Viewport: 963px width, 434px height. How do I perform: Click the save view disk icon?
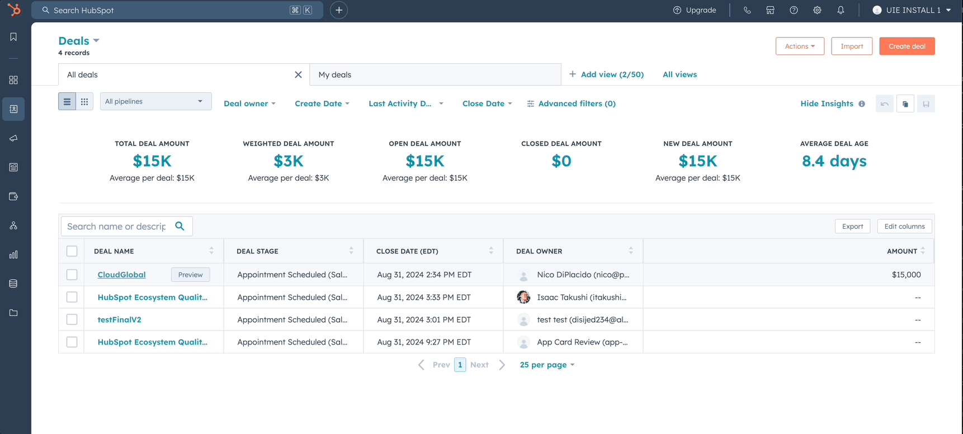pos(926,103)
